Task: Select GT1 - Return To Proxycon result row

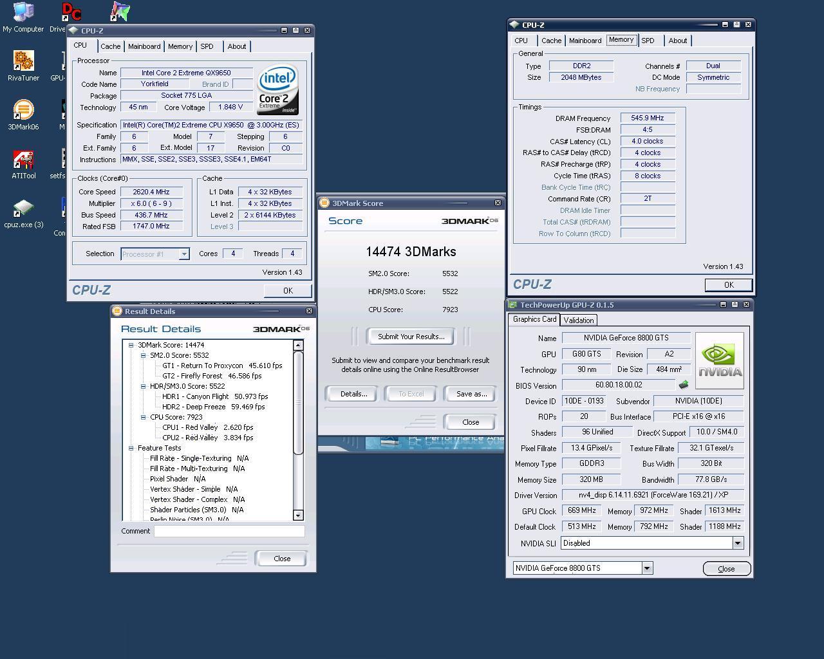Action: (x=222, y=366)
